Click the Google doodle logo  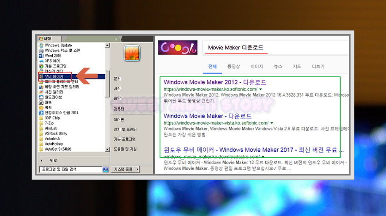pyautogui.click(x=178, y=48)
